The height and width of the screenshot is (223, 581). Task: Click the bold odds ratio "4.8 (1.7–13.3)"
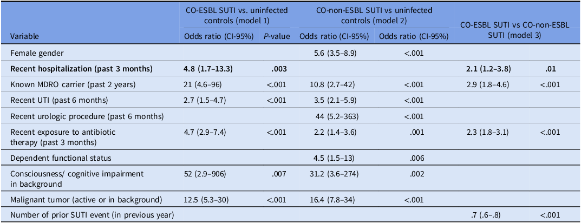click(208, 69)
